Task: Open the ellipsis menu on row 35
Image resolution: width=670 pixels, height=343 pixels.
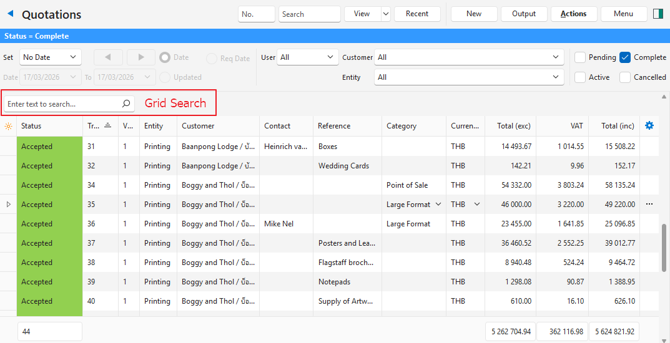Action: click(x=649, y=205)
